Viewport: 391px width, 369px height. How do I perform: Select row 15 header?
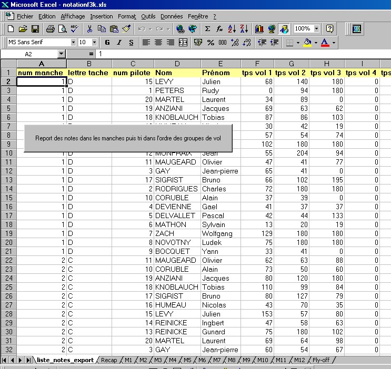[x=9, y=198]
